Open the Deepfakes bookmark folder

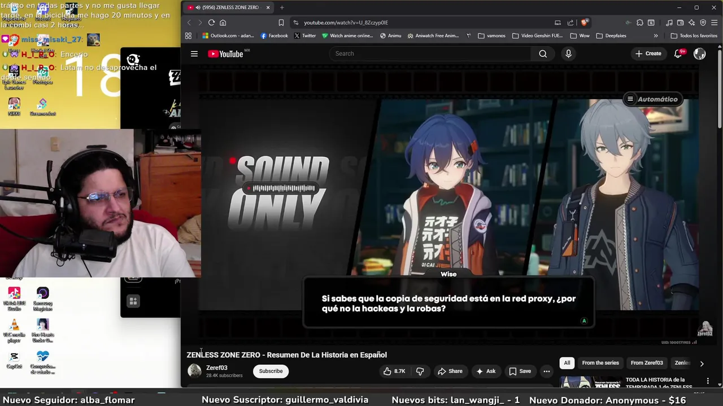(611, 36)
